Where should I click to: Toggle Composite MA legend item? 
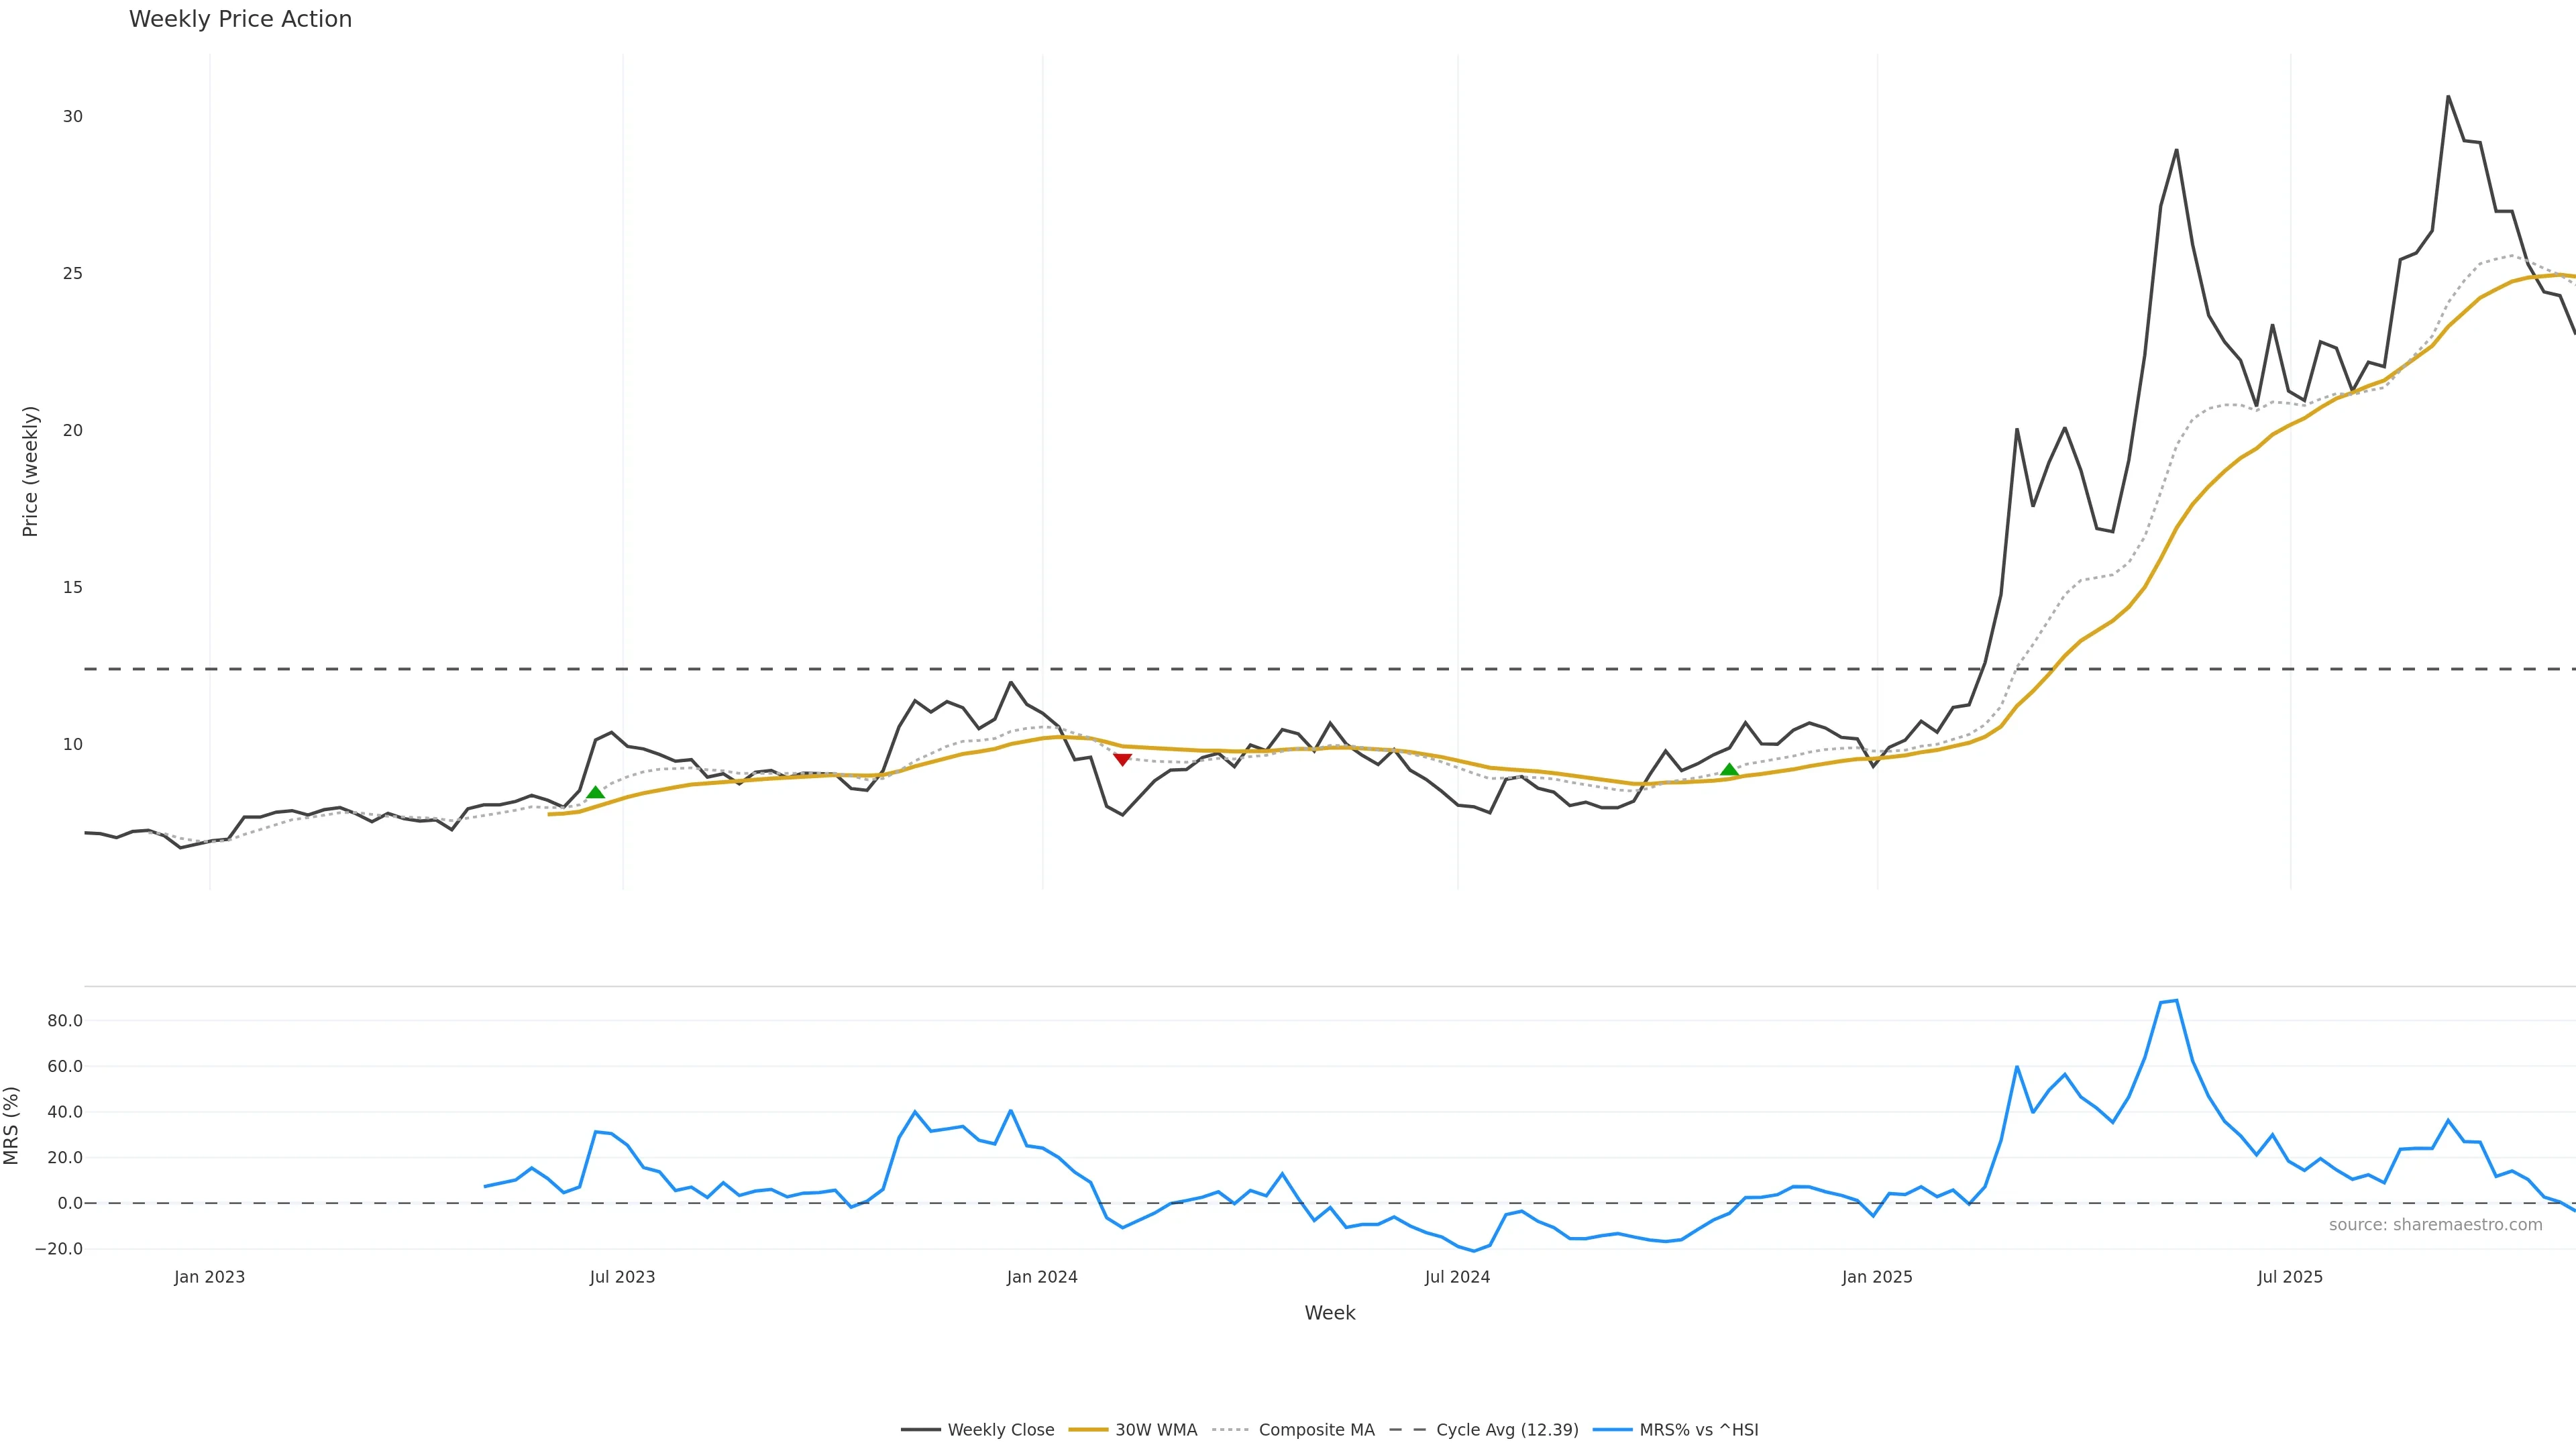tap(1316, 1430)
